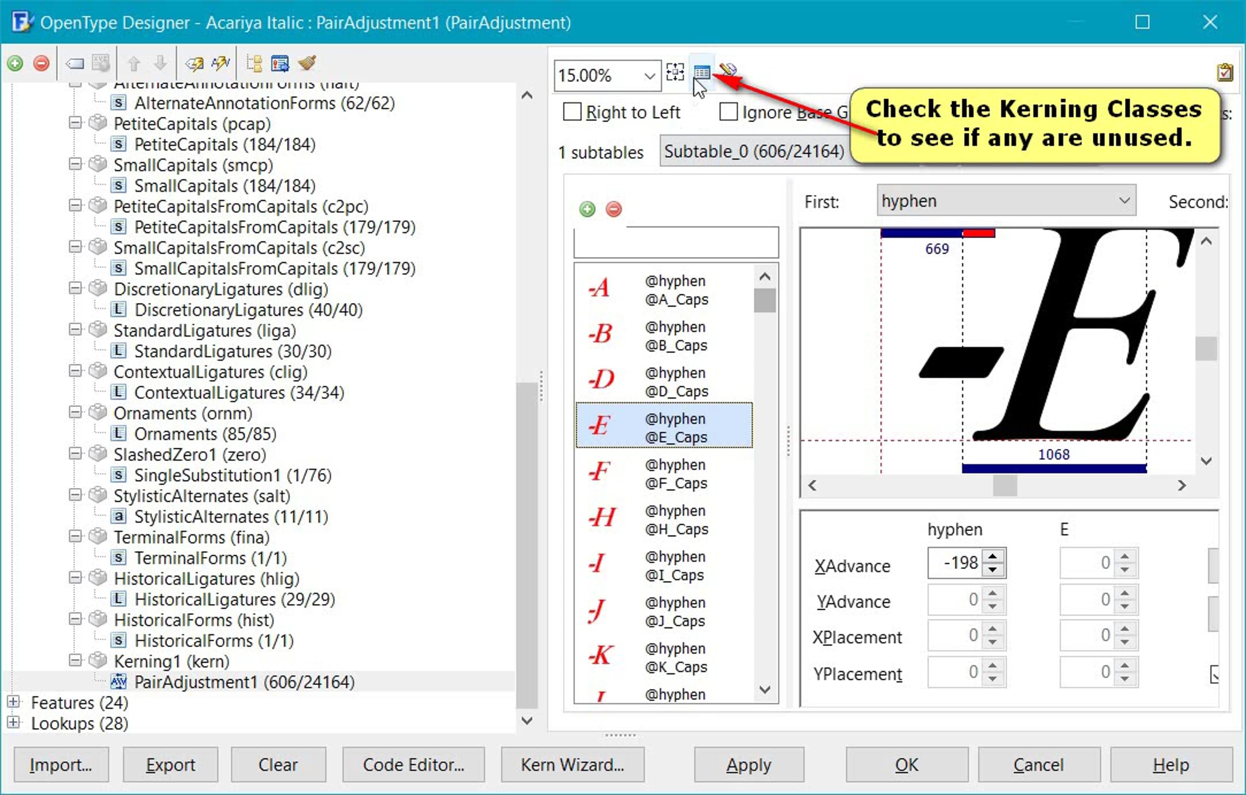
Task: Click the broom clean-up icon
Action: point(307,63)
